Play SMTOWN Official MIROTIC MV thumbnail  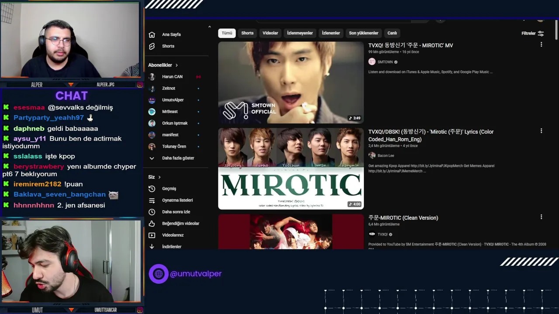click(291, 82)
